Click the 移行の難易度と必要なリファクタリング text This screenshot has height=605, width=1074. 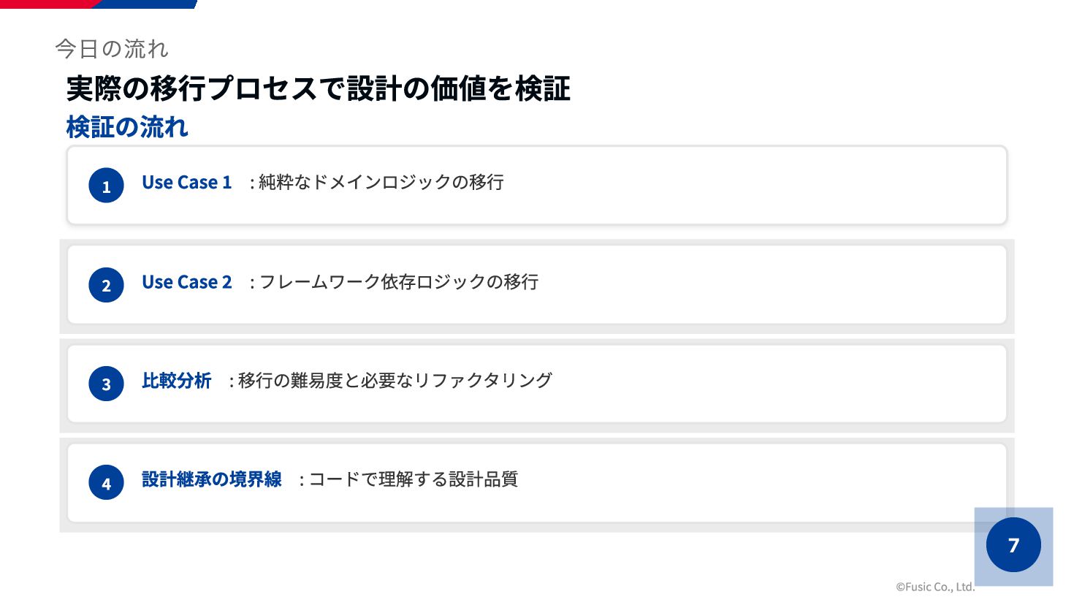[x=395, y=381]
